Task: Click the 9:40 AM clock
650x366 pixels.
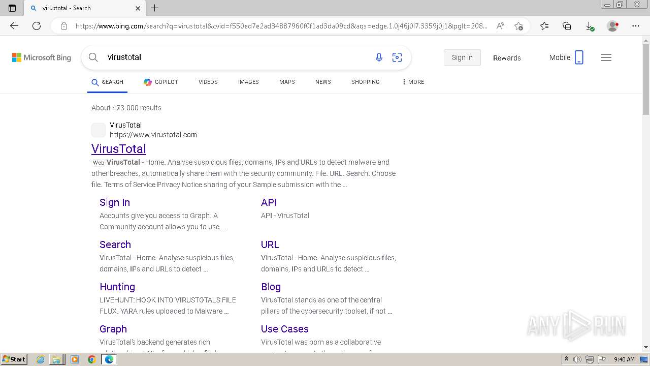Action: pos(624,359)
